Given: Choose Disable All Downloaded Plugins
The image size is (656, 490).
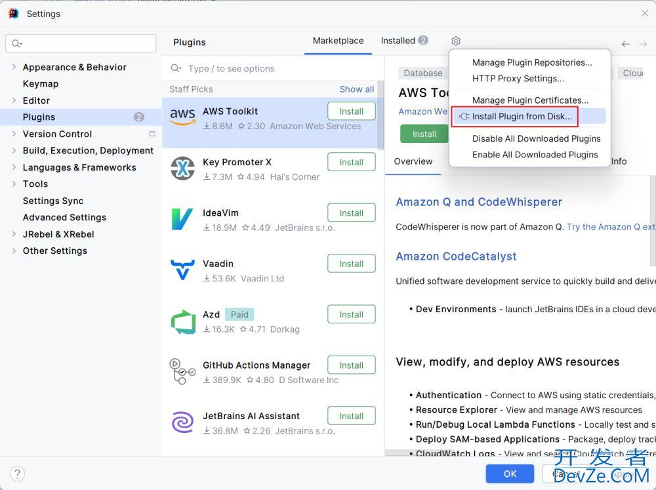Looking at the screenshot, I should pyautogui.click(x=536, y=138).
